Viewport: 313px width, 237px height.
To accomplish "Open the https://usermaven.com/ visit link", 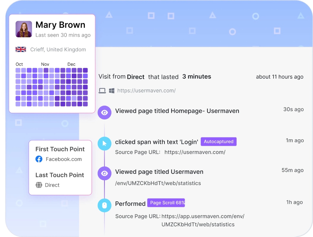I will pos(146,91).
